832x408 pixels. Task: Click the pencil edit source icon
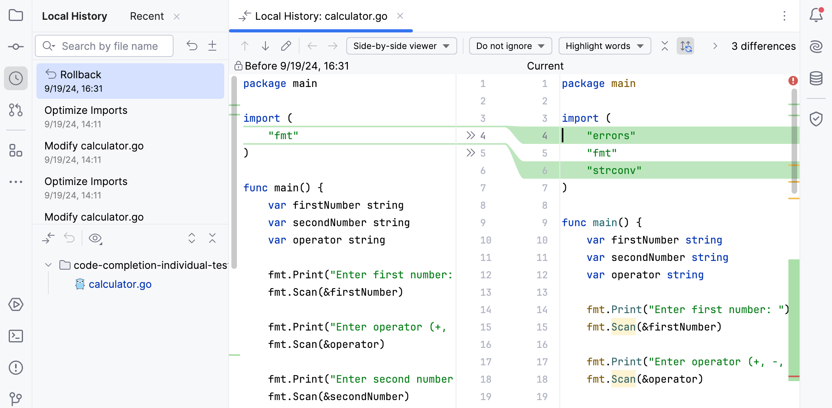(286, 46)
